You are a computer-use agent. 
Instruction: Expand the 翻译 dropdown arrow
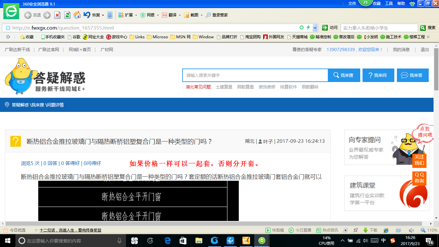click(180, 15)
